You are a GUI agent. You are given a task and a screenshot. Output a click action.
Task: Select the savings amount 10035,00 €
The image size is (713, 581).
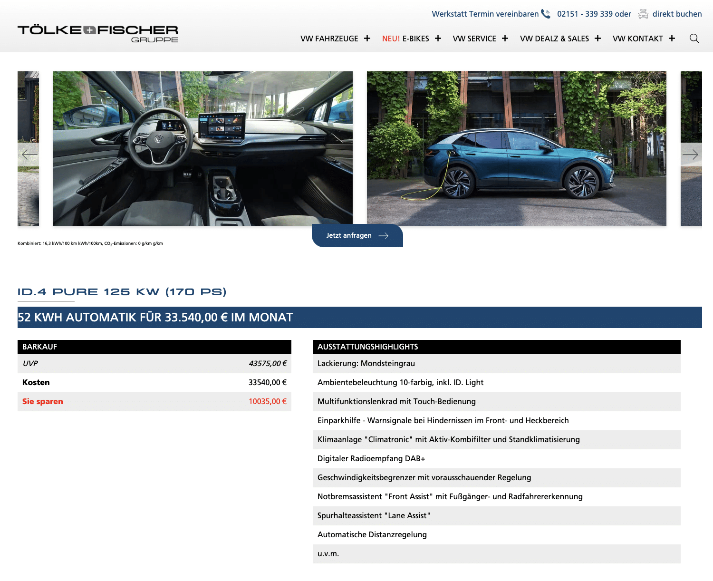coord(268,402)
